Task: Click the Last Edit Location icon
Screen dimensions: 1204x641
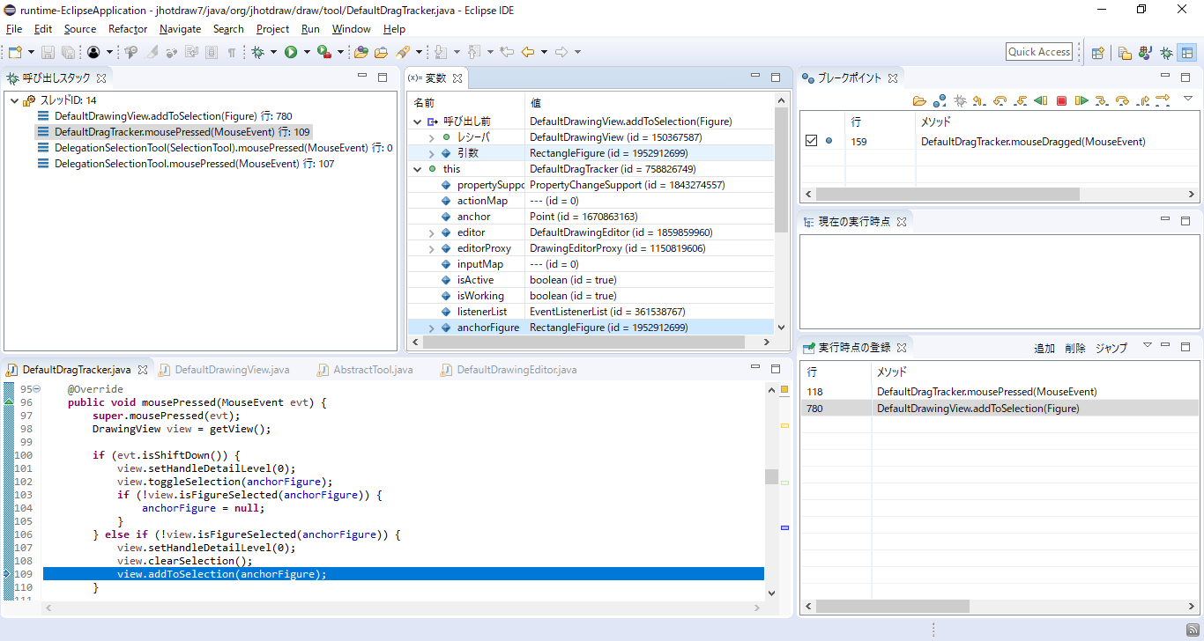Action: 507,52
